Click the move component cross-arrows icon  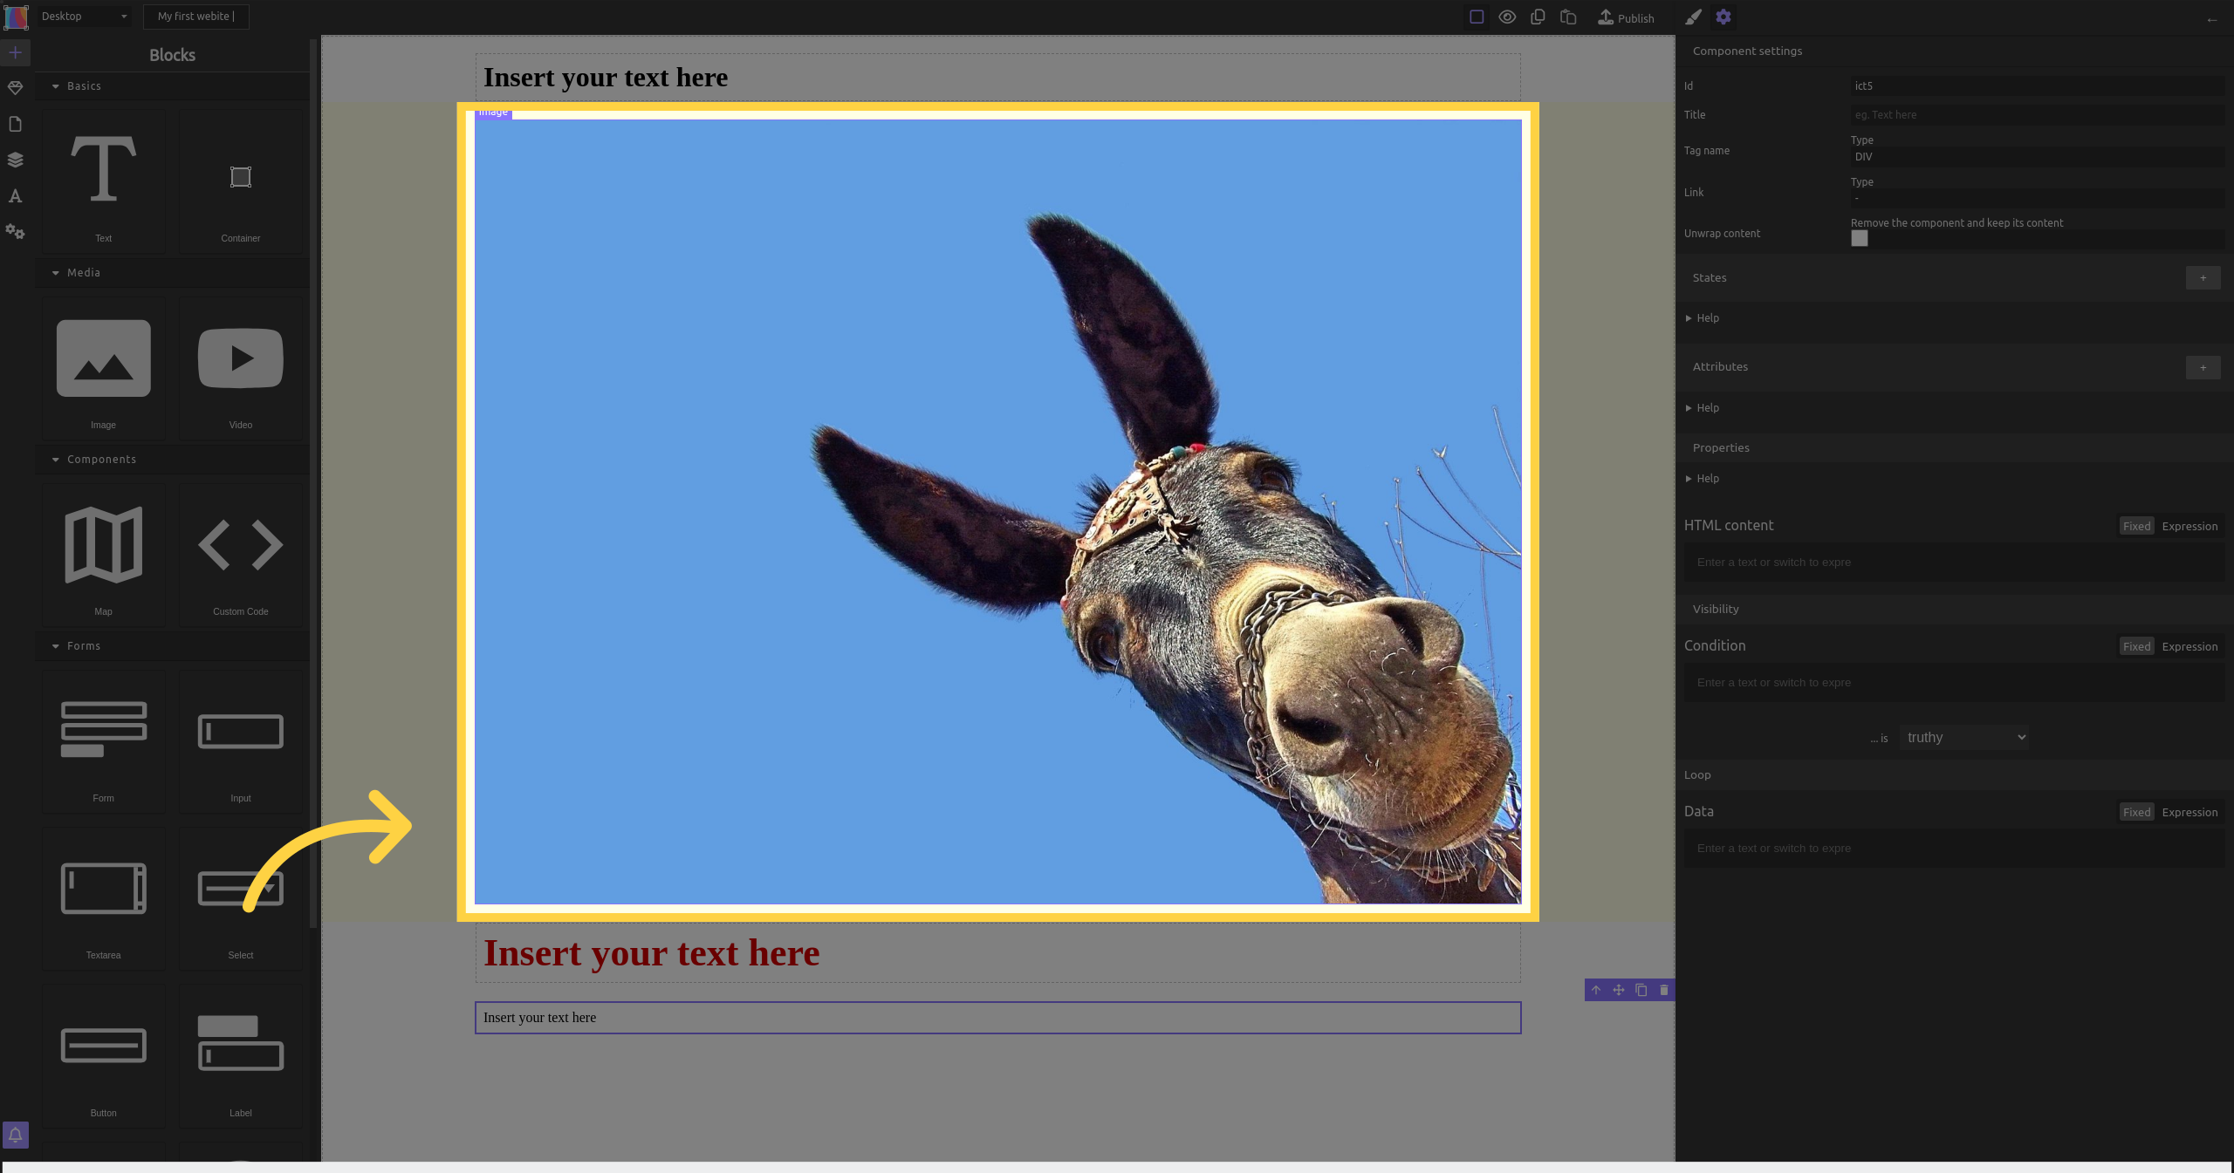[x=1619, y=990]
